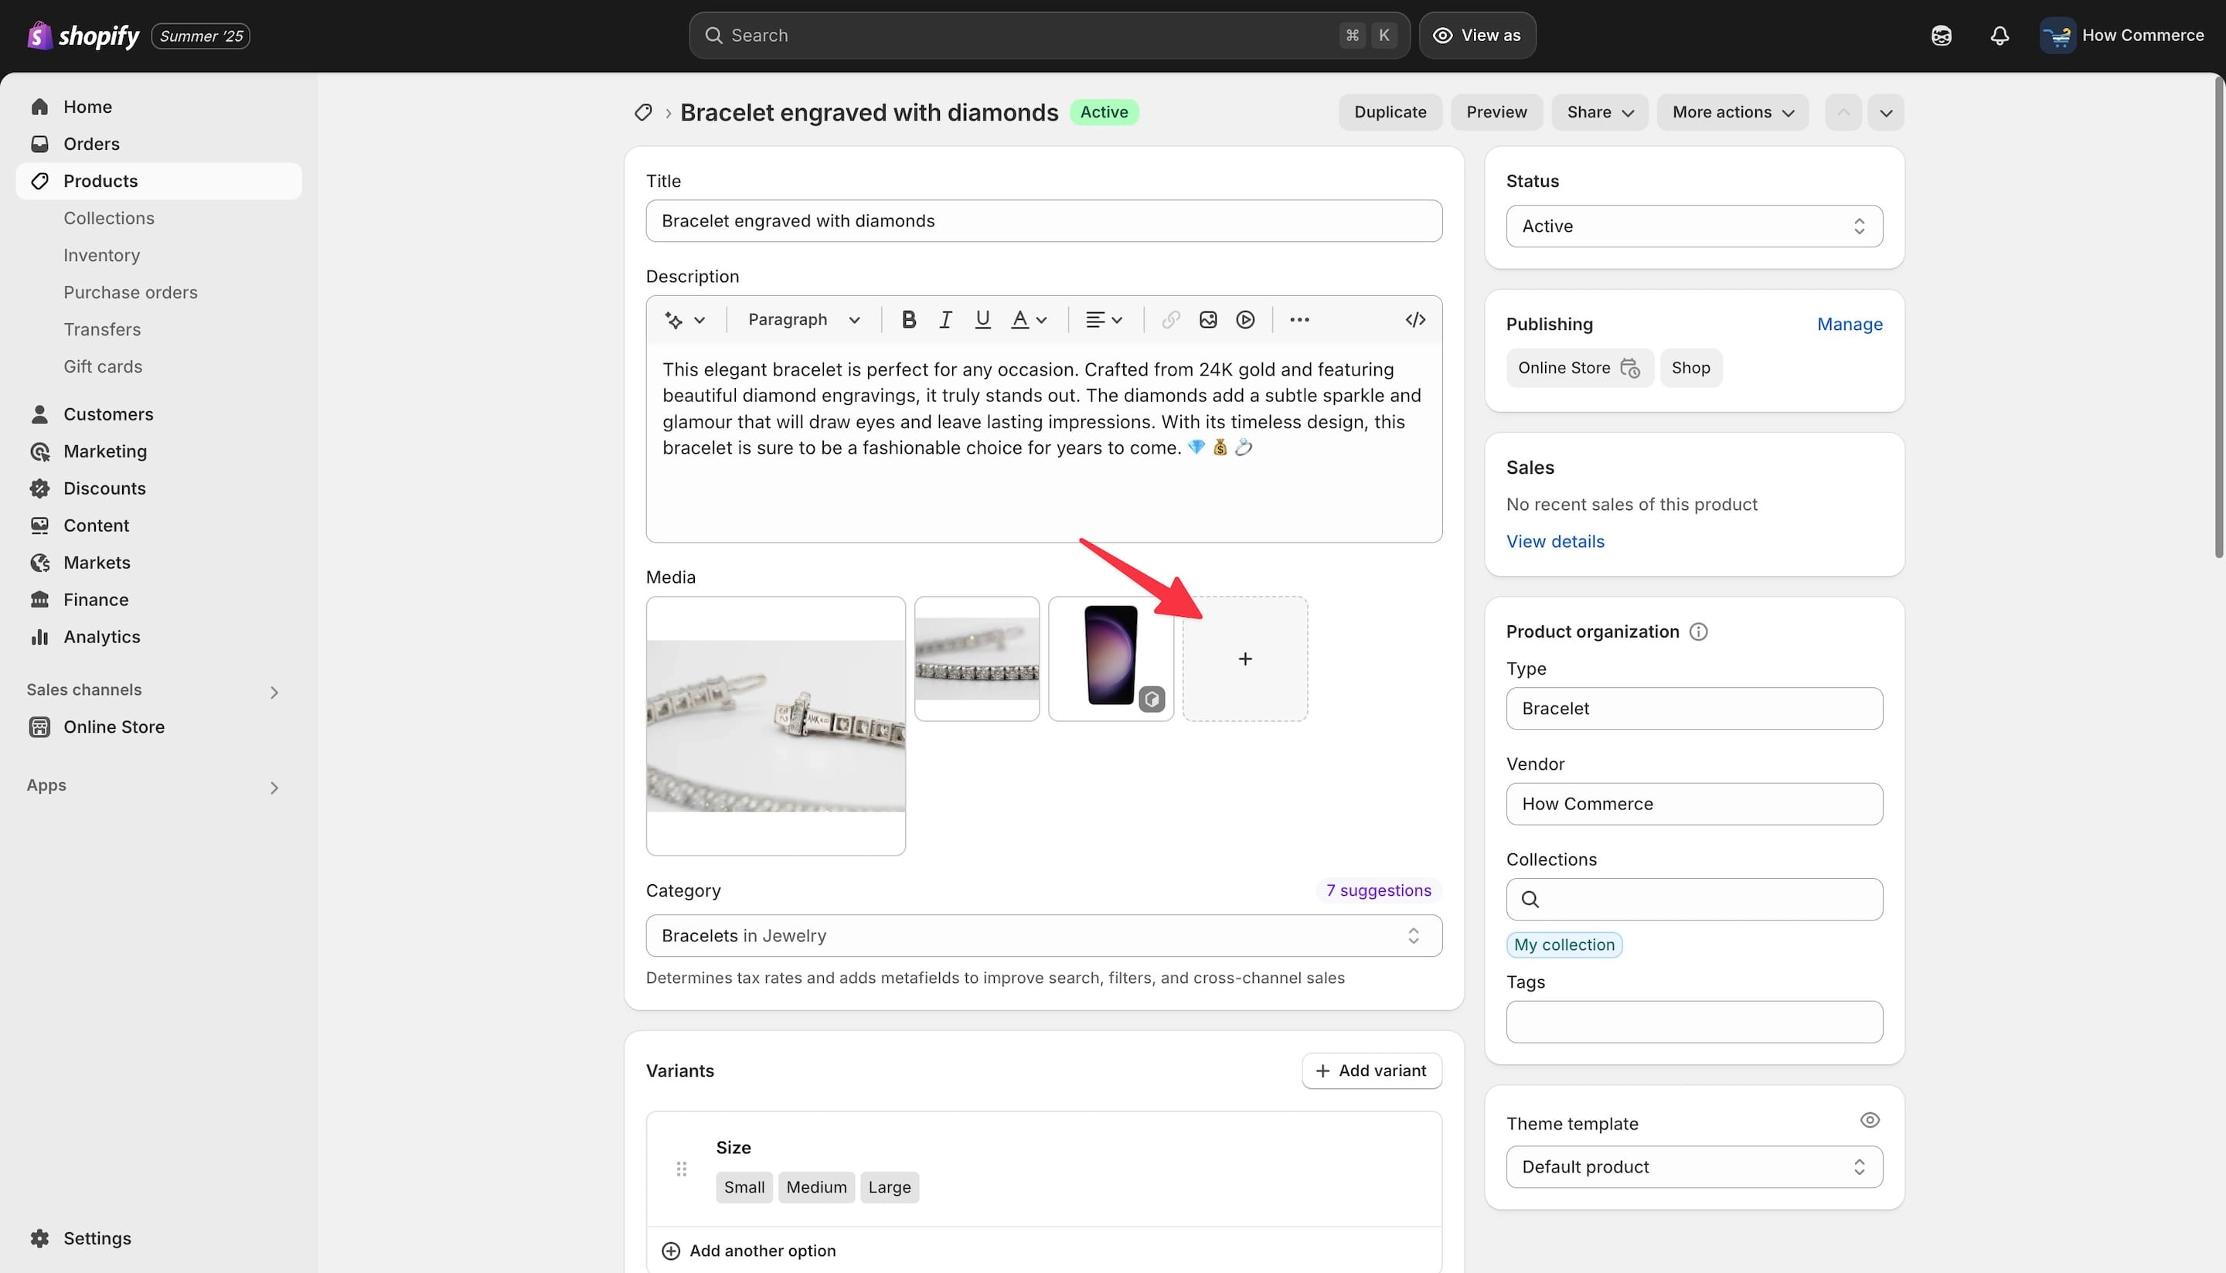Preview the theme template eye icon
2226x1273 pixels.
pyautogui.click(x=1869, y=1120)
